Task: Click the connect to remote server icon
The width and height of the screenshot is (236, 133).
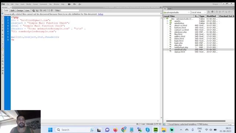Action: coord(209,12)
